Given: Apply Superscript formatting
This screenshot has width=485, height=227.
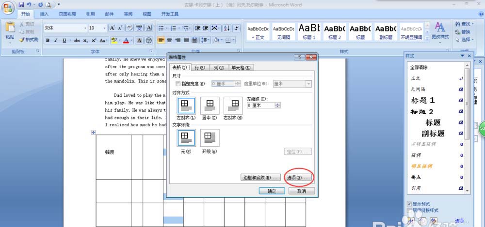Looking at the screenshot, I should click(94, 41).
